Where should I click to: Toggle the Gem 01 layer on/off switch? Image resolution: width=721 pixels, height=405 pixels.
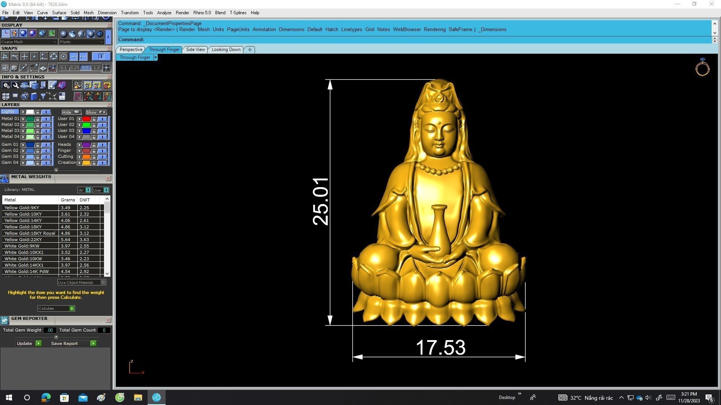pyautogui.click(x=46, y=144)
